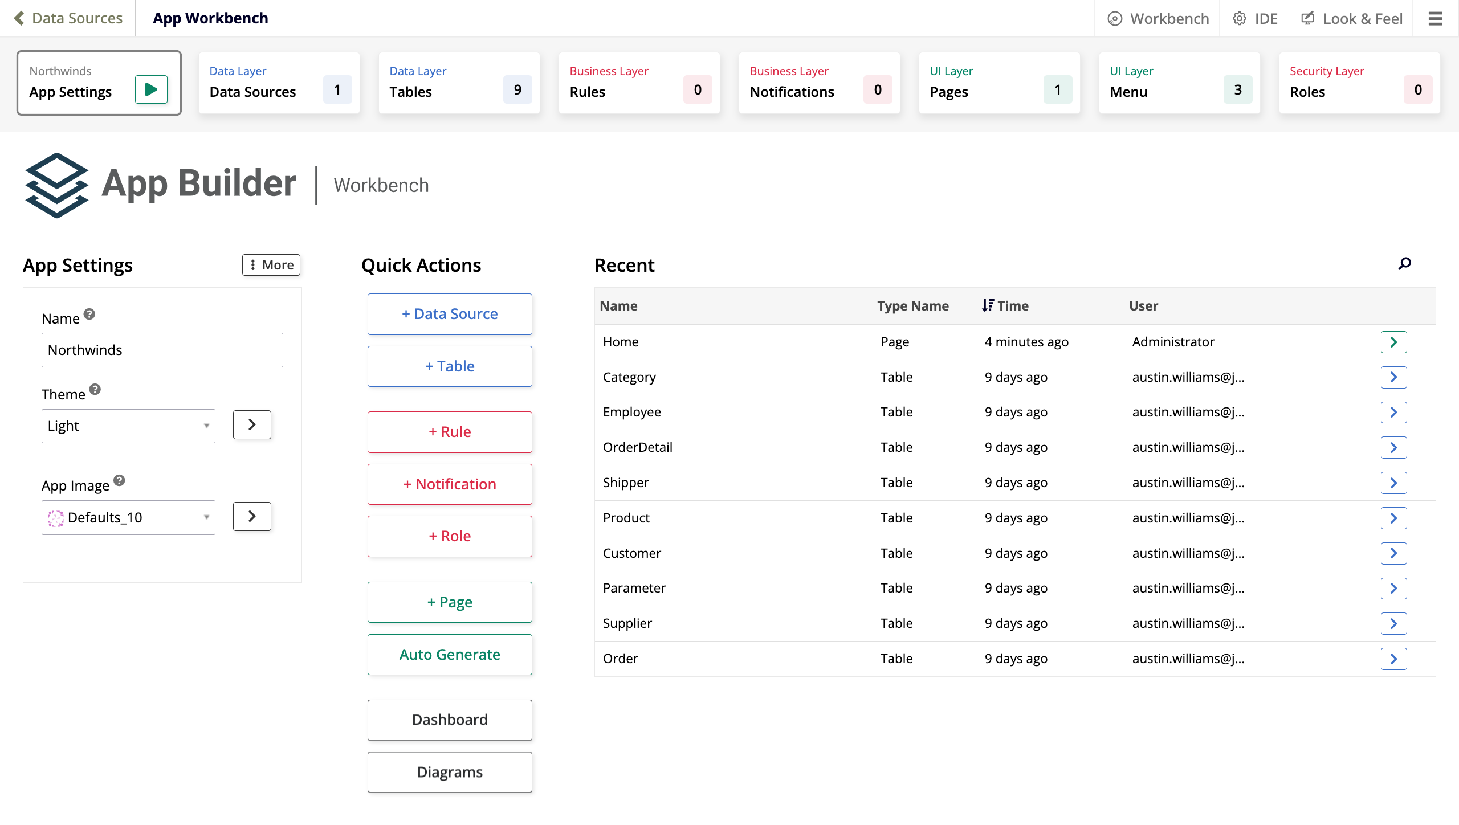This screenshot has width=1459, height=825.
Task: Click the search icon in the Recent panel
Action: (1404, 264)
